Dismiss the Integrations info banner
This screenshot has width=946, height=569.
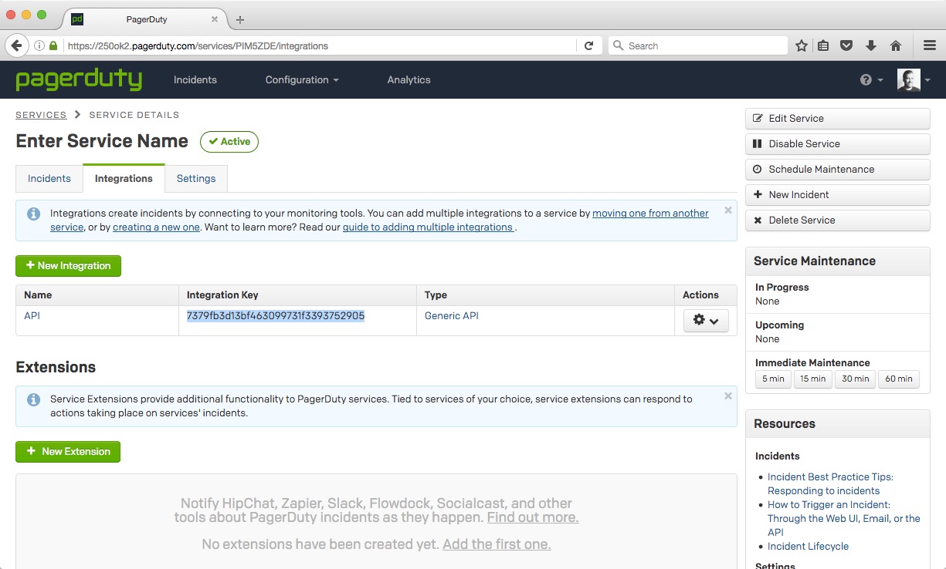pyautogui.click(x=727, y=210)
